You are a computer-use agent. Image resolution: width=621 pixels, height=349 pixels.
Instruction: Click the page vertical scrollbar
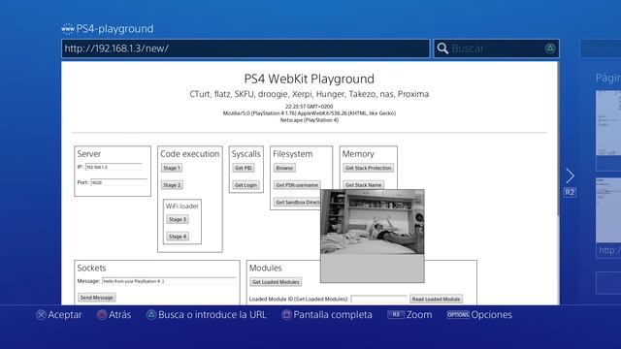click(x=559, y=139)
